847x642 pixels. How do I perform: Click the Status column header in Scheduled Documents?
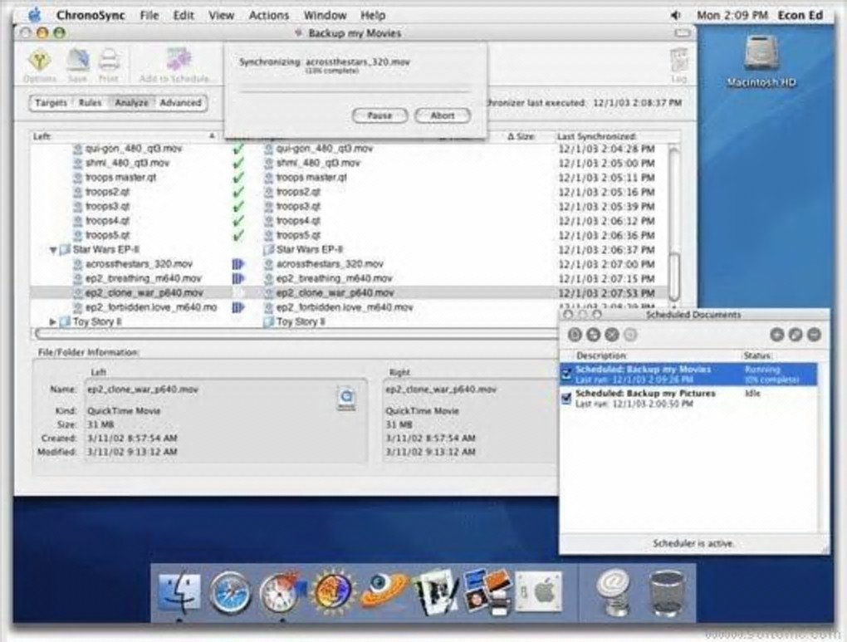pyautogui.click(x=757, y=355)
